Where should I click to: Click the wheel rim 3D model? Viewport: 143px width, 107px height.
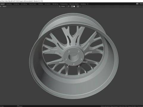pyautogui.click(x=74, y=56)
